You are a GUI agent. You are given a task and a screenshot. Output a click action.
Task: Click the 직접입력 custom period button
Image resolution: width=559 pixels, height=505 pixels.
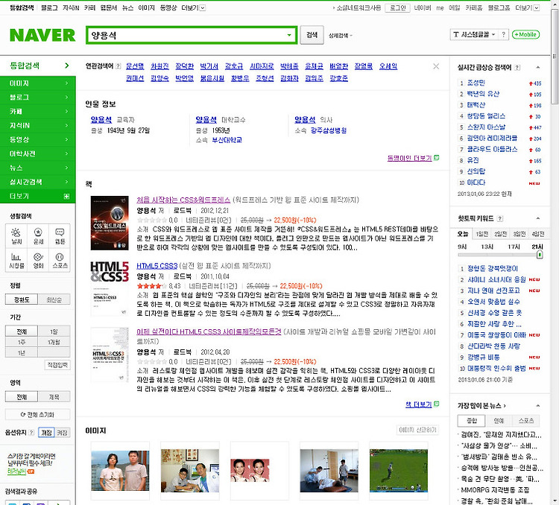(x=57, y=365)
